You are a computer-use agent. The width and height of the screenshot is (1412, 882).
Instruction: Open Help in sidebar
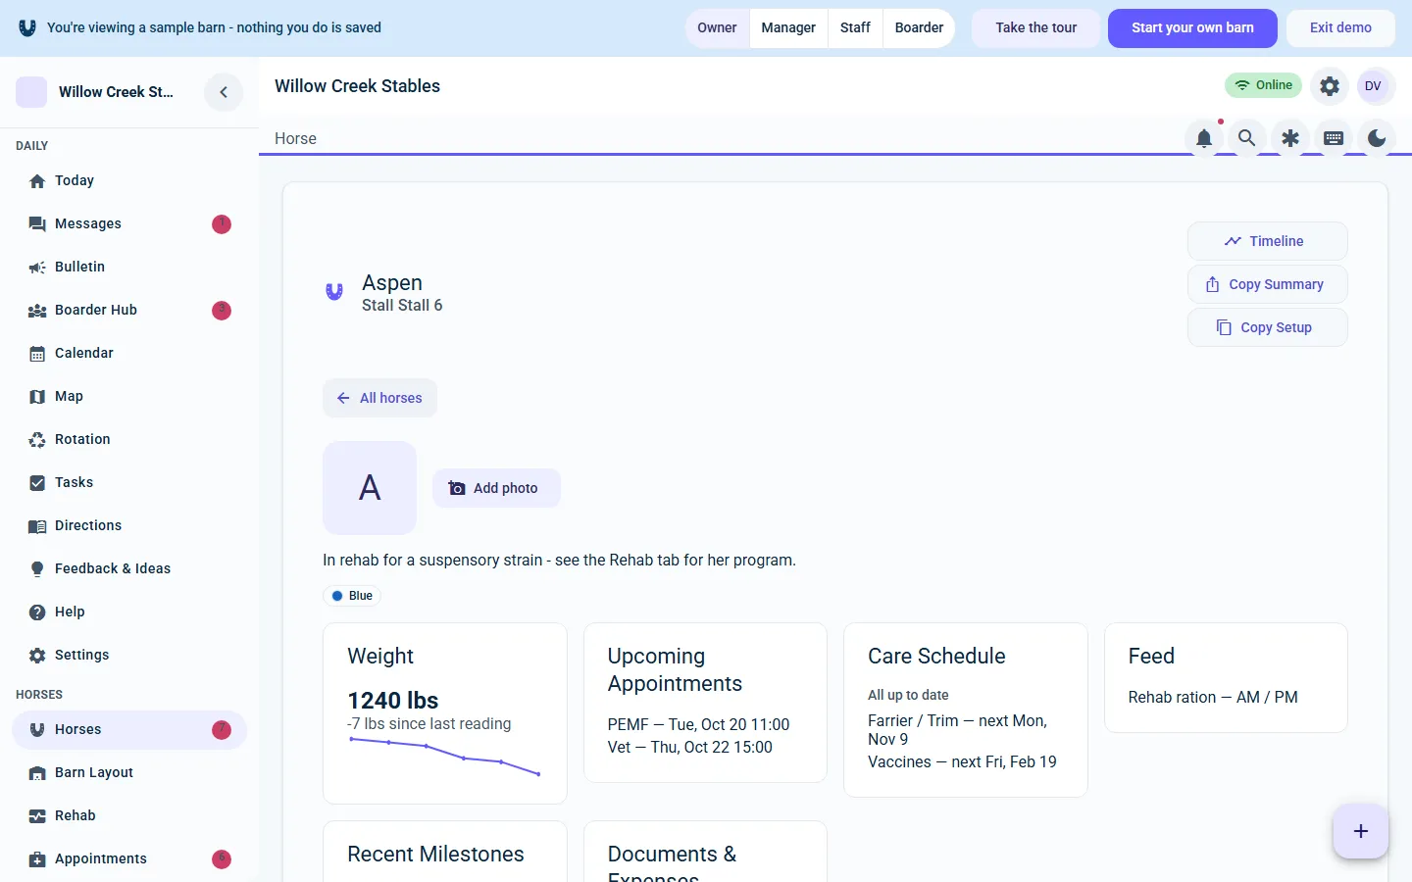(129, 612)
